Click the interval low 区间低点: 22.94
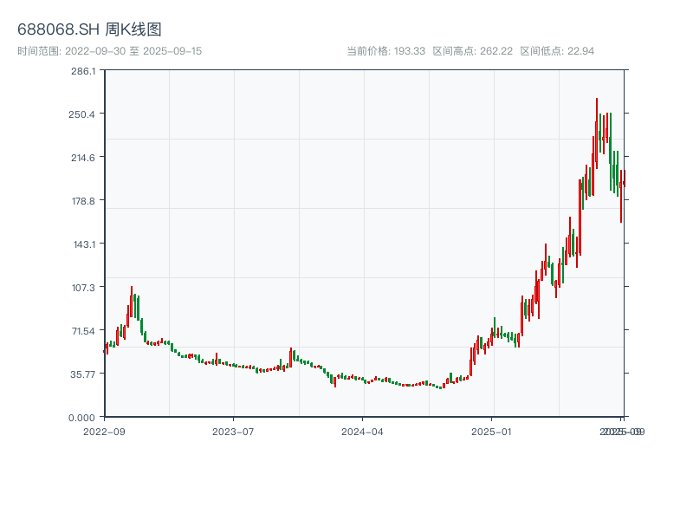693x520 pixels. (x=557, y=51)
